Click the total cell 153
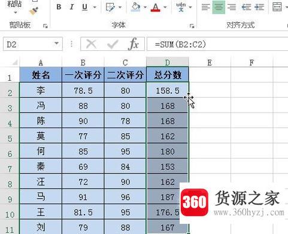 point(168,166)
